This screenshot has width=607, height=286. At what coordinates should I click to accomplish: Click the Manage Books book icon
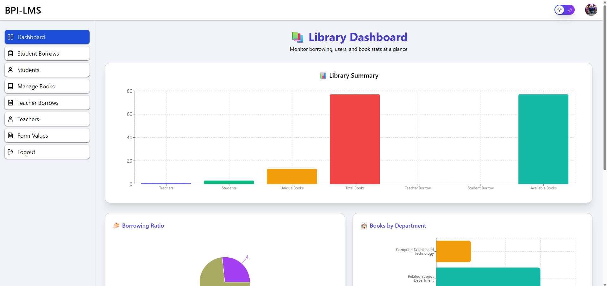pyautogui.click(x=10, y=86)
